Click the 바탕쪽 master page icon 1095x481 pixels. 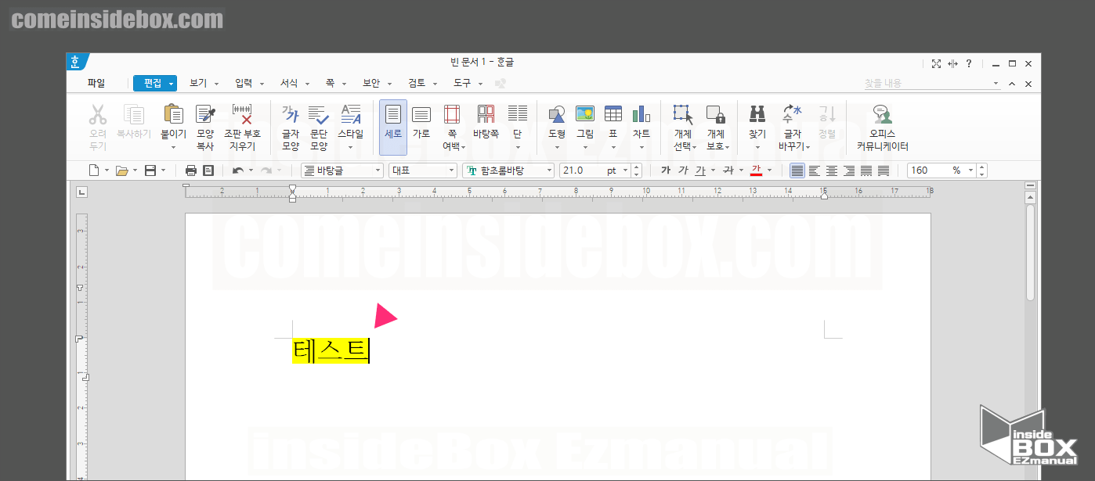(x=486, y=115)
